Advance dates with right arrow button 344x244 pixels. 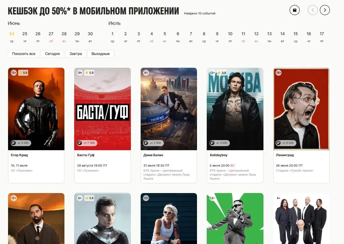coord(325,10)
